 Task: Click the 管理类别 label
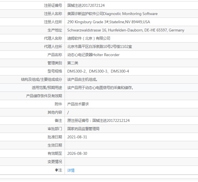(55, 63)
